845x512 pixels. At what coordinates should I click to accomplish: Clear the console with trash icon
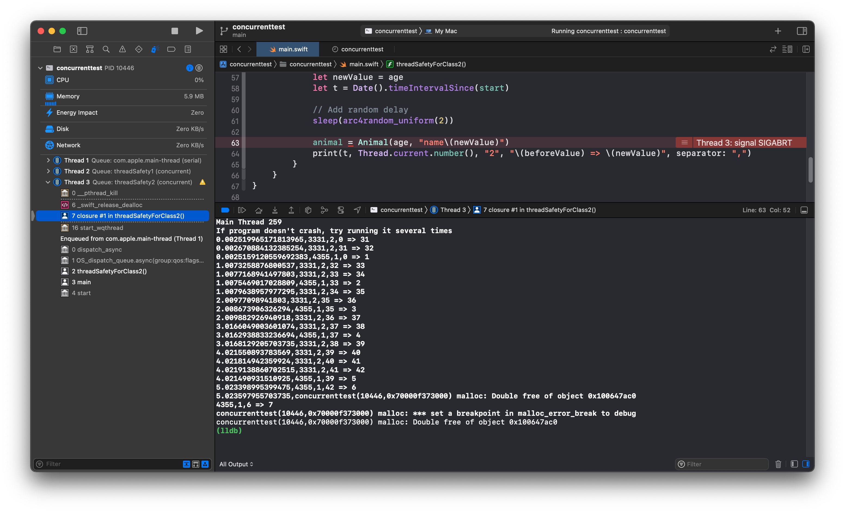click(x=778, y=464)
